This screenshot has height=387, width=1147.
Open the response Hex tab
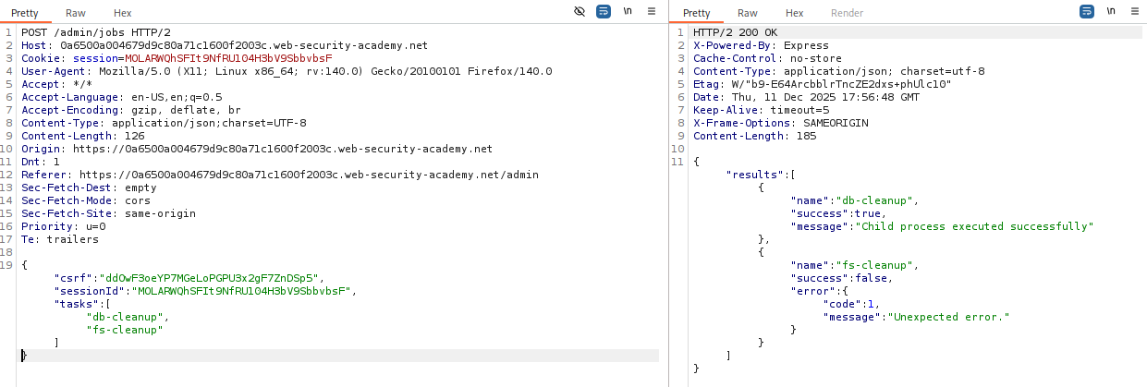[794, 13]
